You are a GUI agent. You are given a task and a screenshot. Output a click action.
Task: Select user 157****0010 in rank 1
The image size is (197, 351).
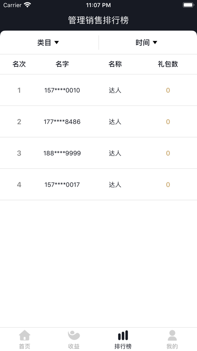pyautogui.click(x=98, y=90)
